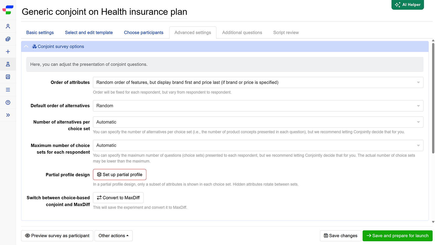Click the Save changes button
Screen dimensions: 435x245
341,236
